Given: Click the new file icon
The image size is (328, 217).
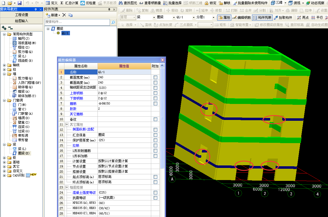Looking at the screenshot, I should point(3,3).
